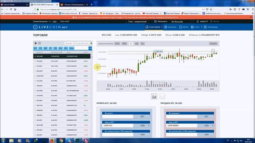Select the LTC/USD pair radio button
Image resolution: width=255 pixels, height=143 pixels.
click(35, 81)
